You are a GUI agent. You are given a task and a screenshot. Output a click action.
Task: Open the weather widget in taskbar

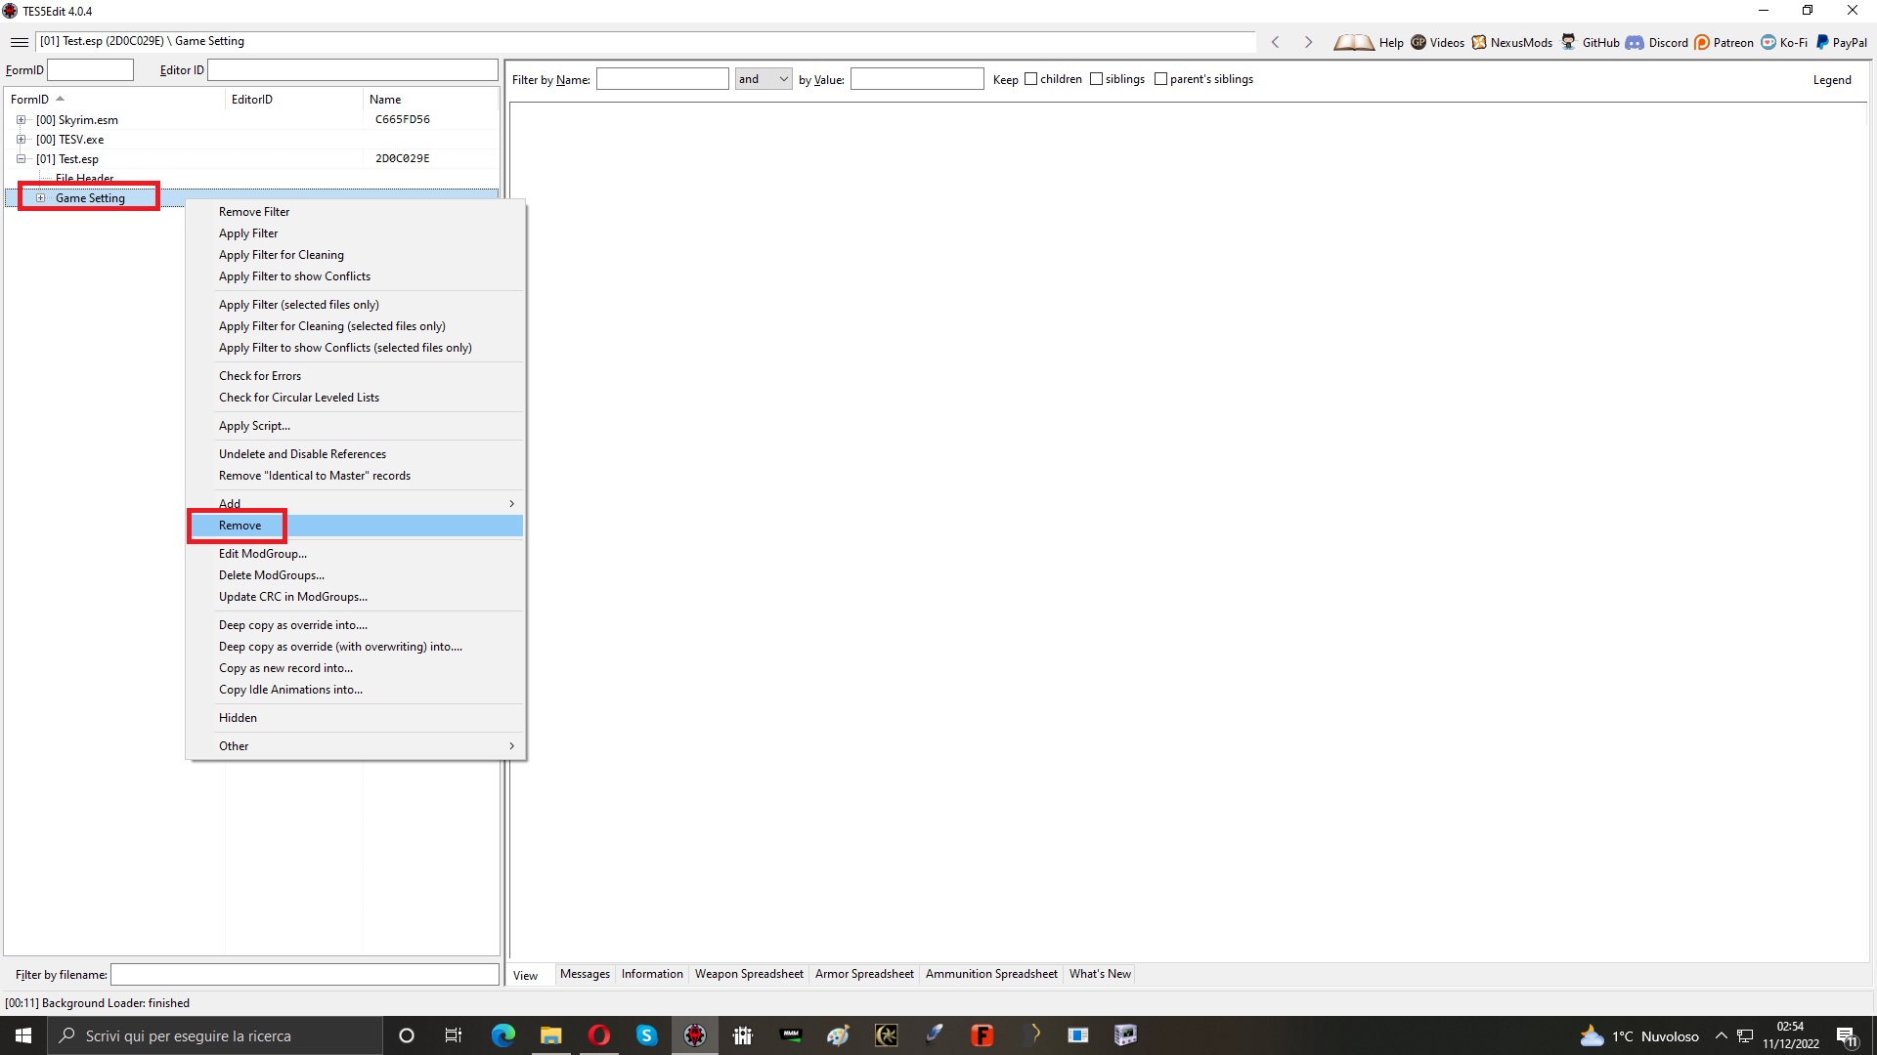click(1639, 1035)
